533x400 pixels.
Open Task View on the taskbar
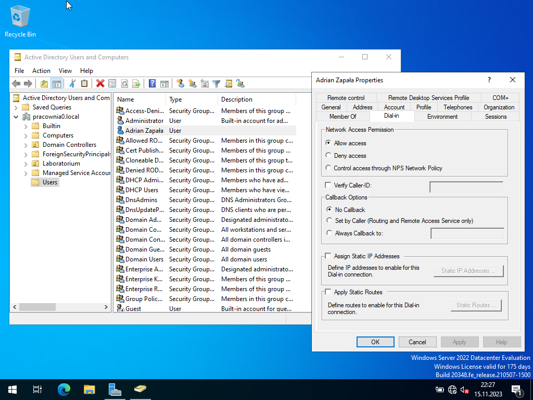point(37,389)
